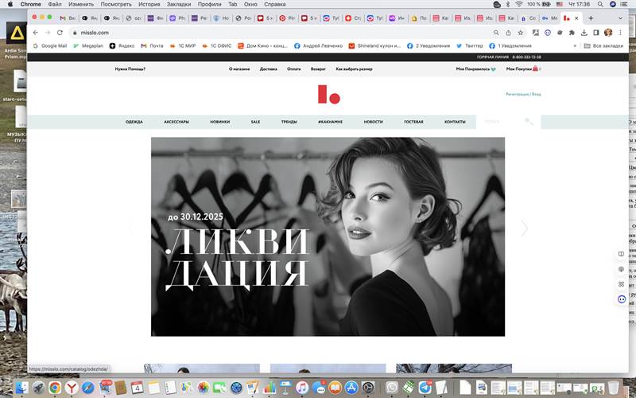The image size is (636, 398).
Task: Click the Регистрация / Вход link
Action: (x=523, y=94)
